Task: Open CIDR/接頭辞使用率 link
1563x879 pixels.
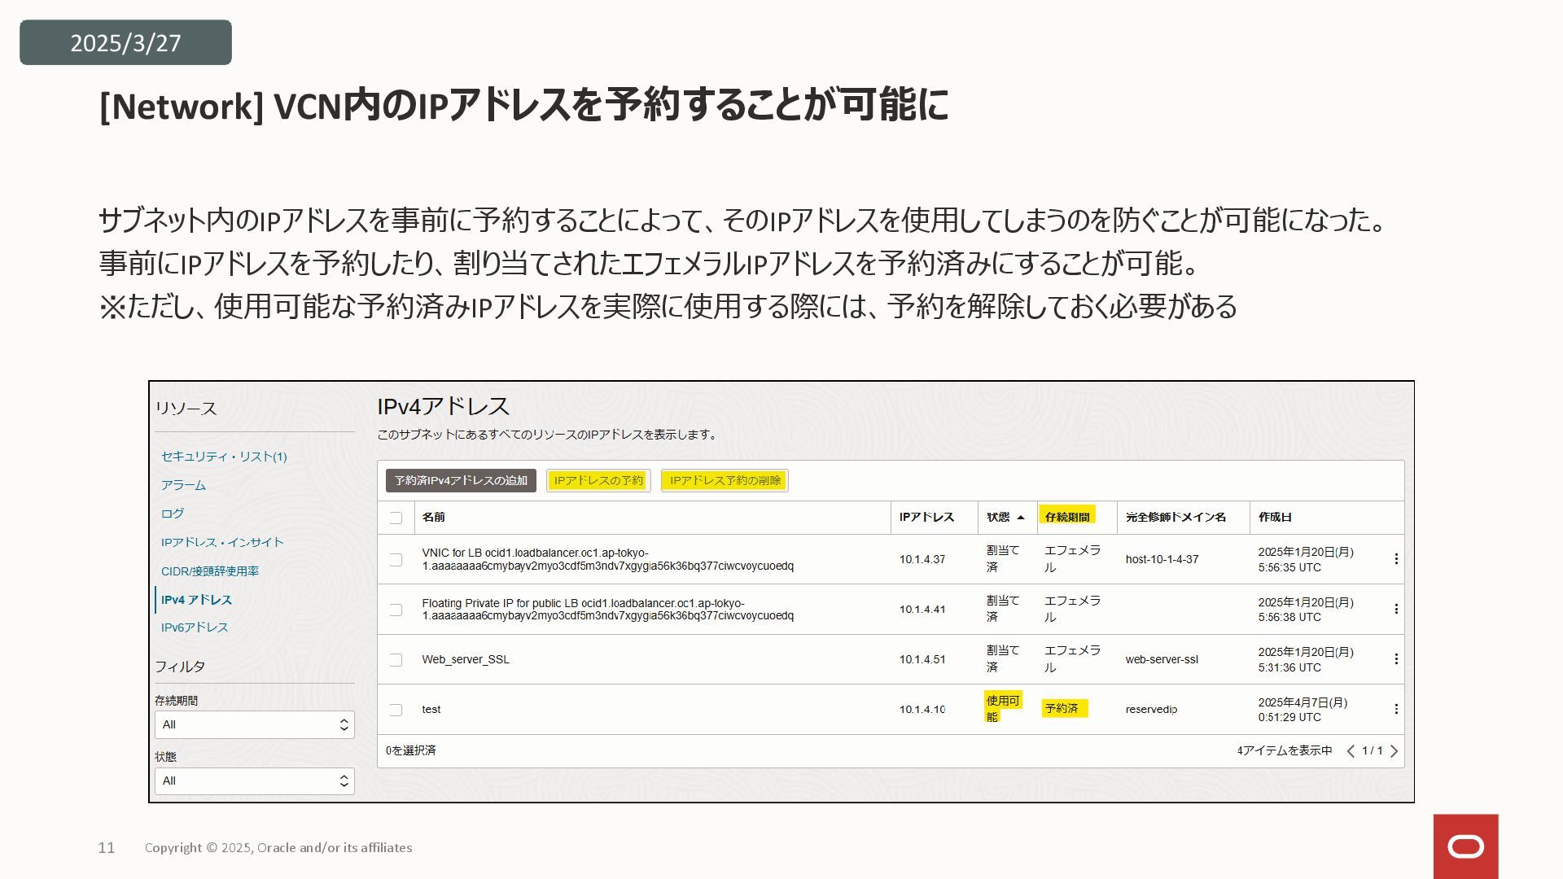Action: (x=210, y=571)
